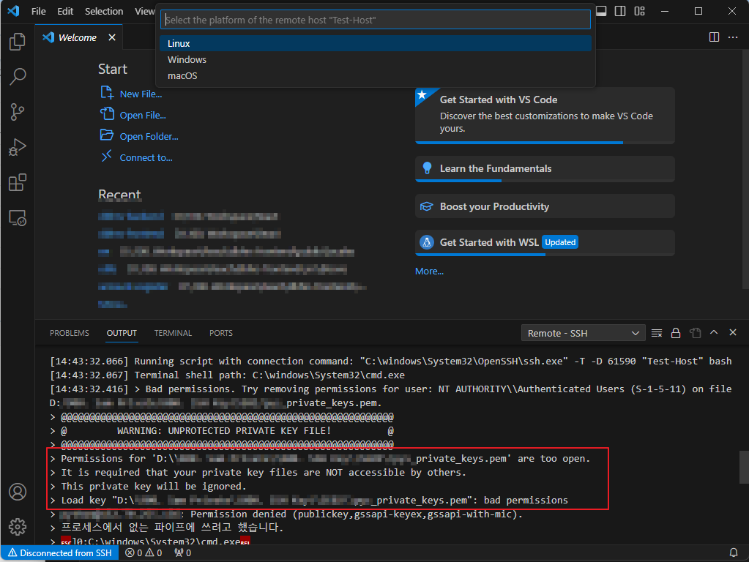Viewport: 749px width, 562px height.
Task: Open the Remote Explorer view
Action: (18, 218)
